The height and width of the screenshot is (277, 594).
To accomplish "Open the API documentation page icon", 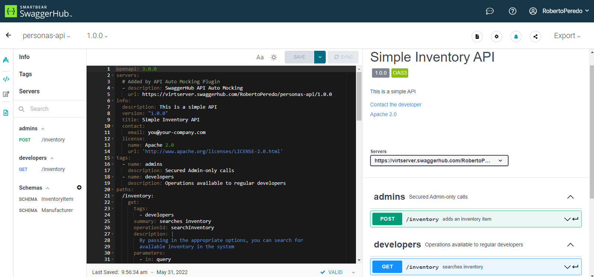I will click(477, 37).
